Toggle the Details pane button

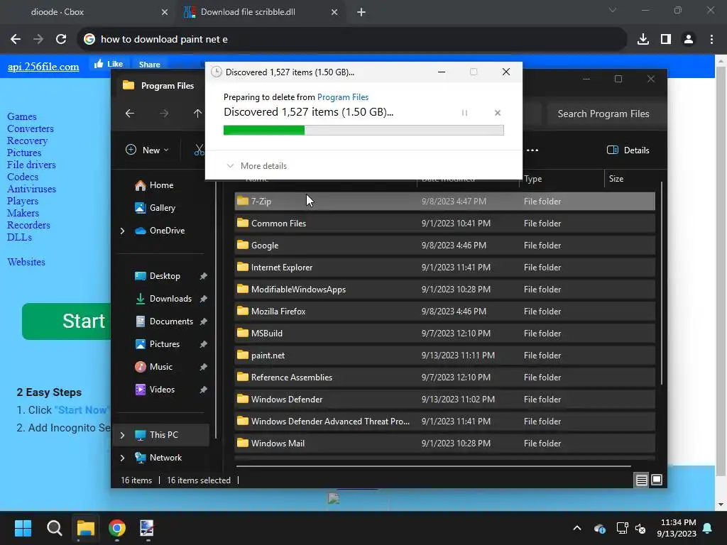(628, 150)
